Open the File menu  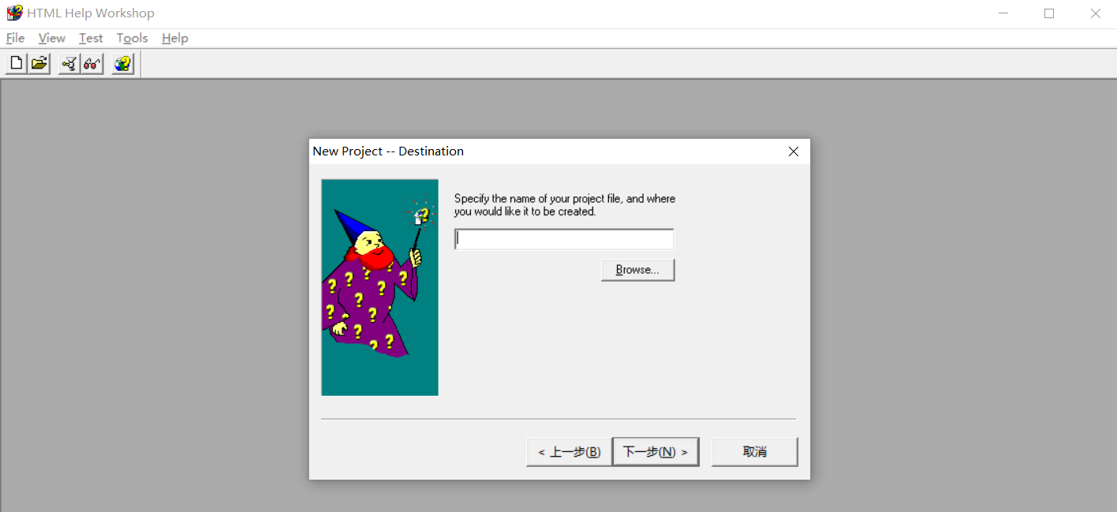coord(15,38)
